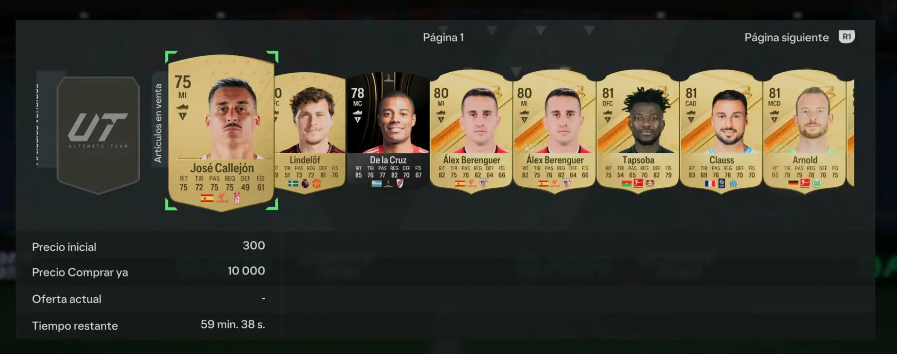The image size is (897, 354).
Task: Choose the Tapsoba 81 DFC card
Action: click(x=638, y=131)
